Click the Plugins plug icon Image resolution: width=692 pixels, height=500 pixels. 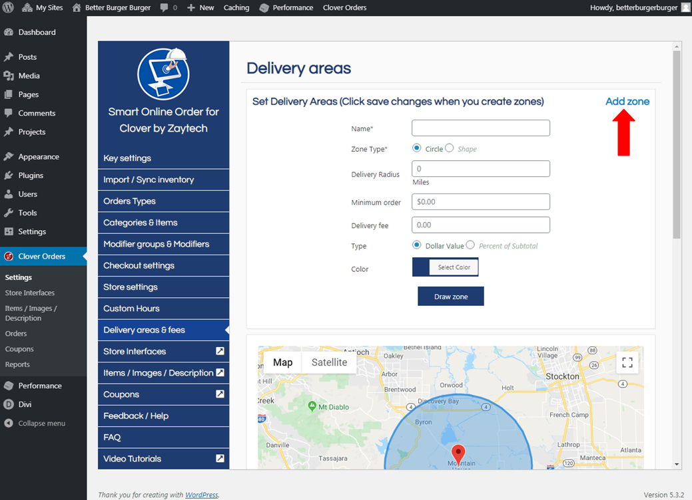[x=9, y=176]
